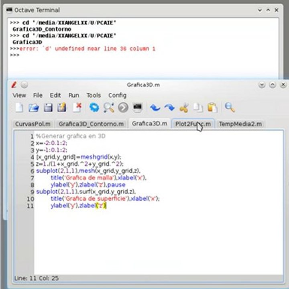The image size is (289, 289).
Task: Click the round gray button beside the pen icon
Action: point(24,85)
